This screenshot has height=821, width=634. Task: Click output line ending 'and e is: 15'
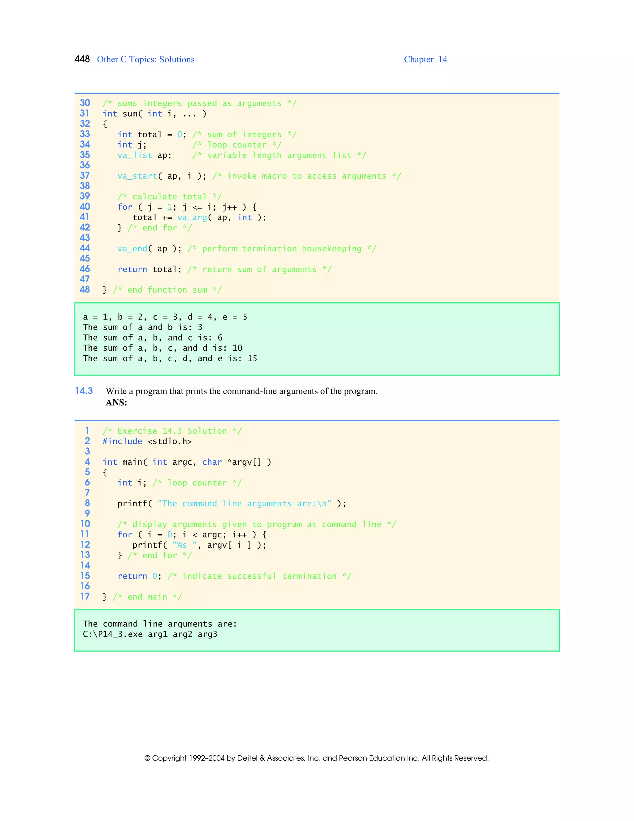[170, 358]
